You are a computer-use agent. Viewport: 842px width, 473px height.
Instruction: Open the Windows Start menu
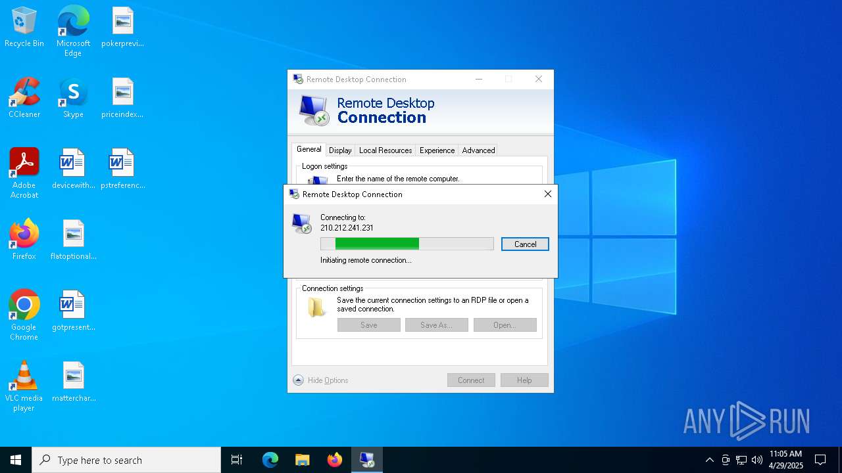[x=16, y=460]
